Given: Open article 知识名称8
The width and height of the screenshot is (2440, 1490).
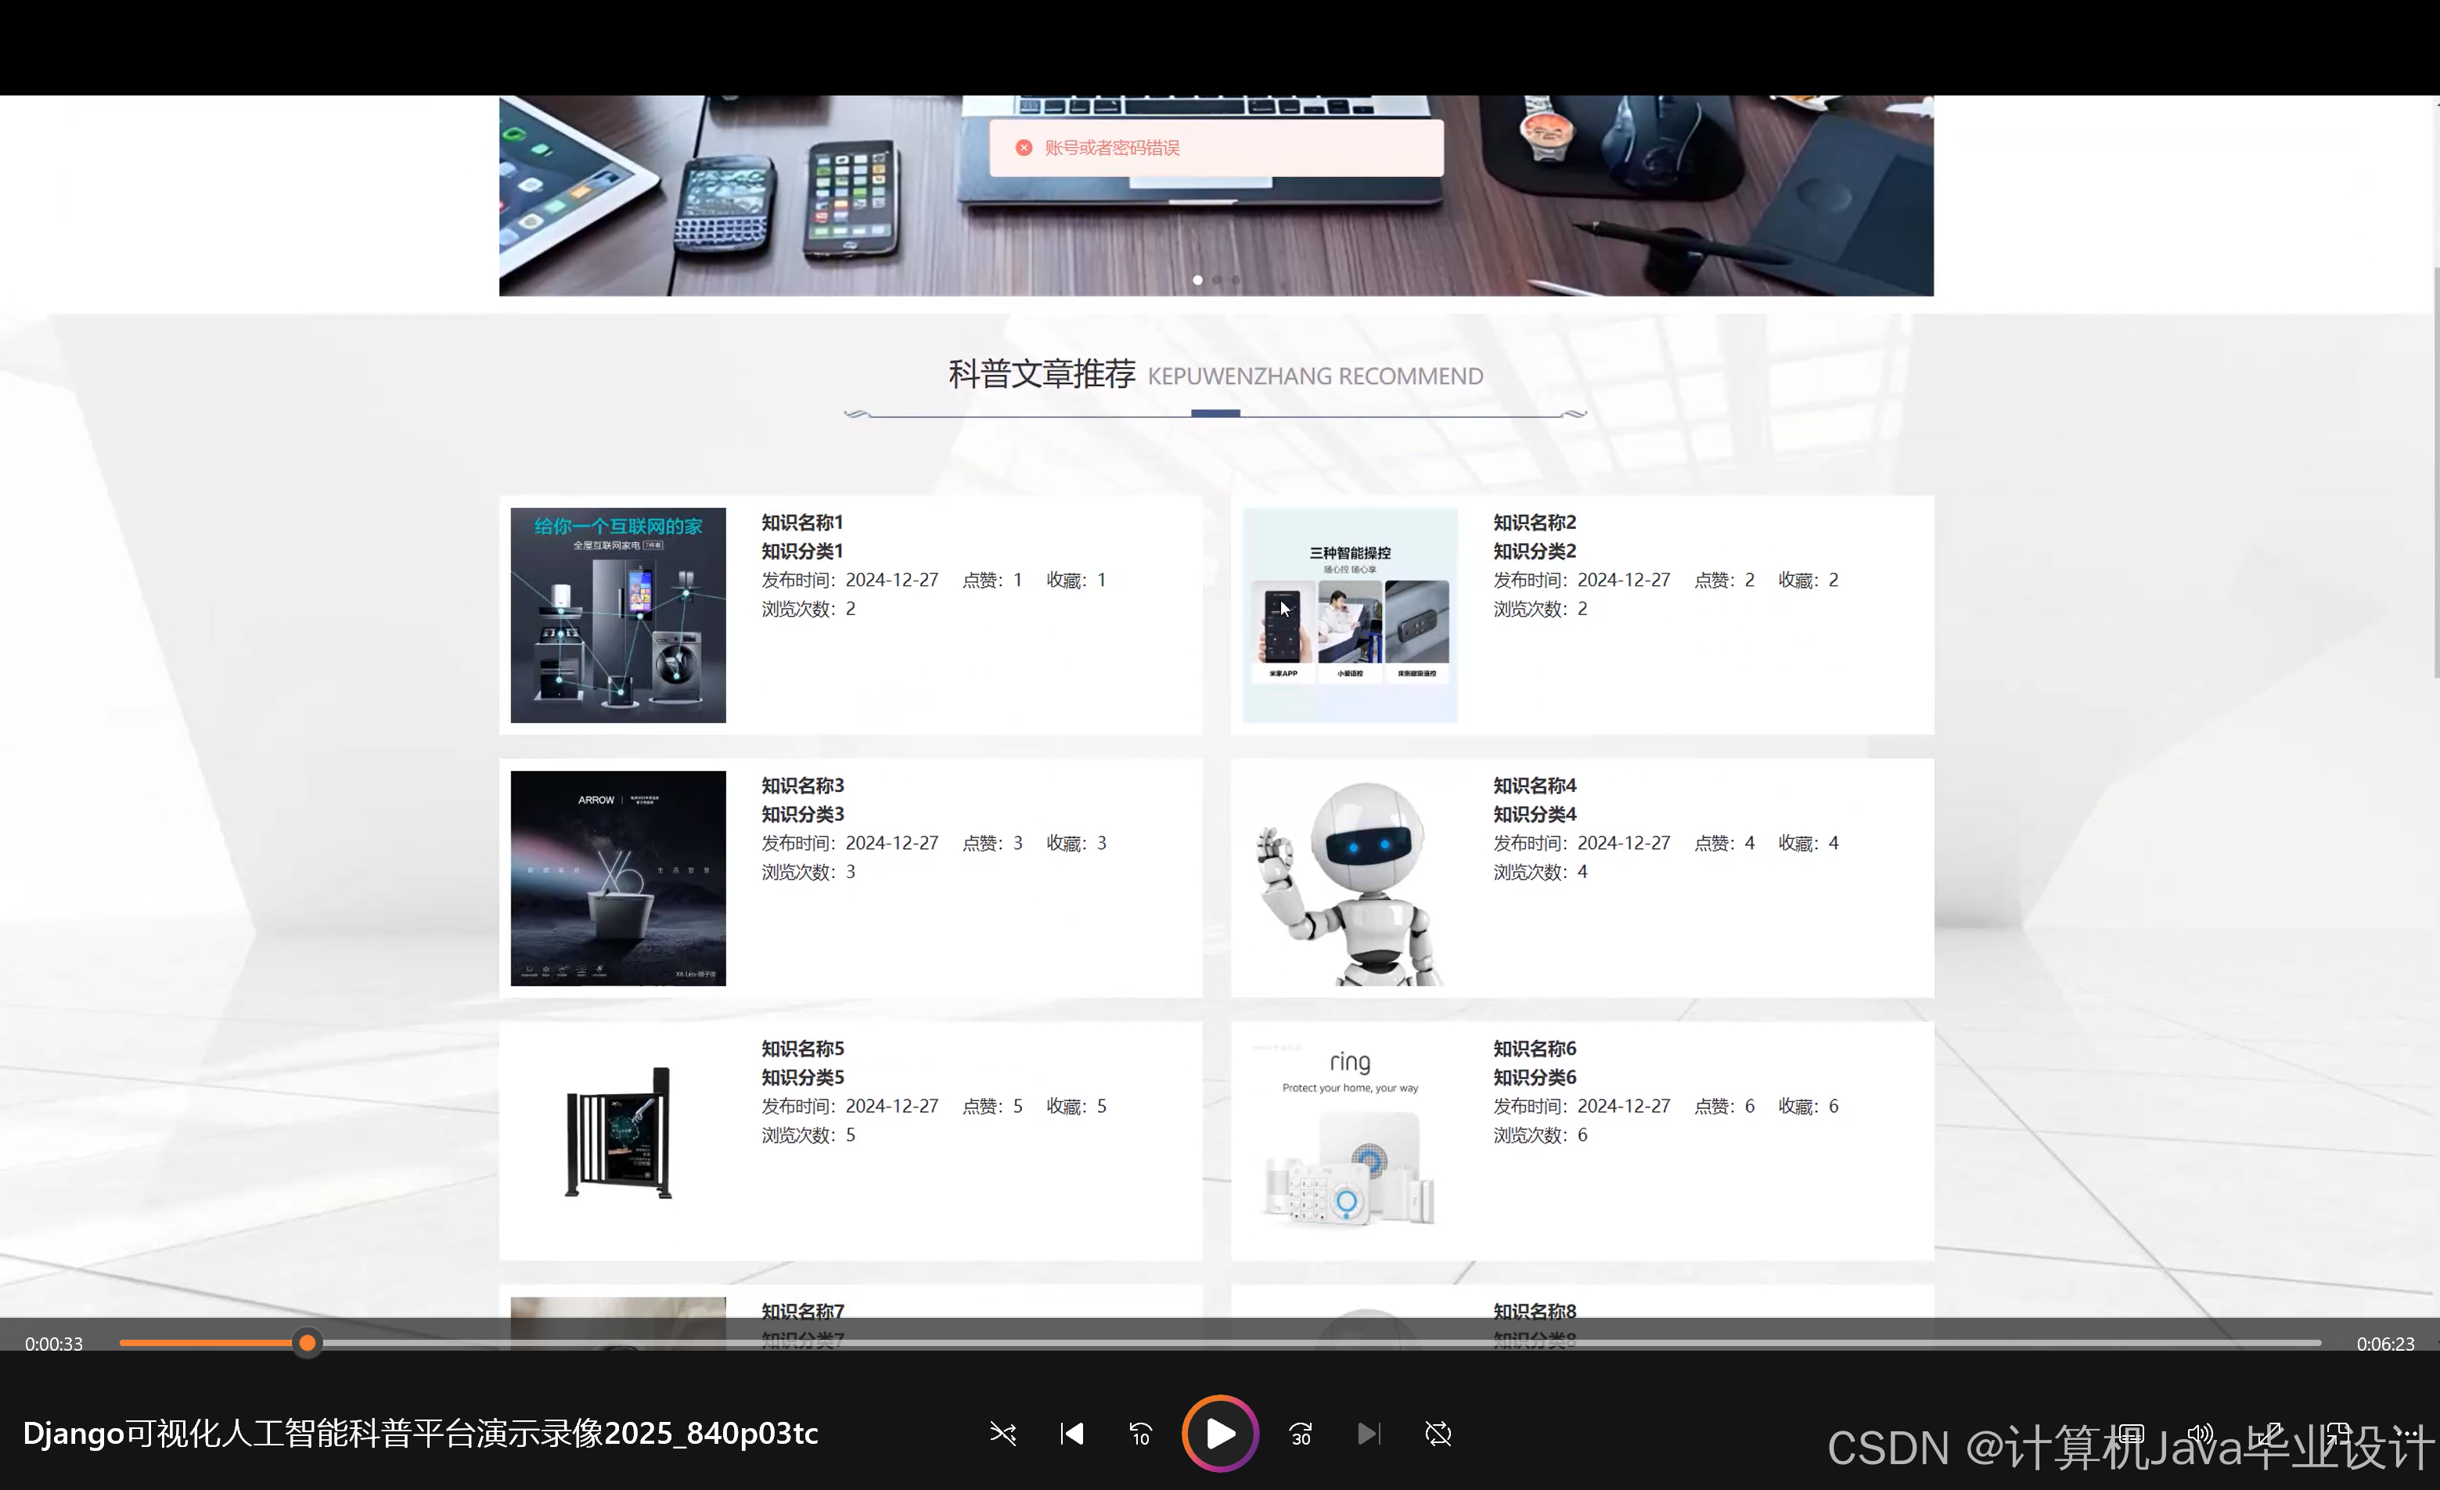Looking at the screenshot, I should pyautogui.click(x=1534, y=1311).
